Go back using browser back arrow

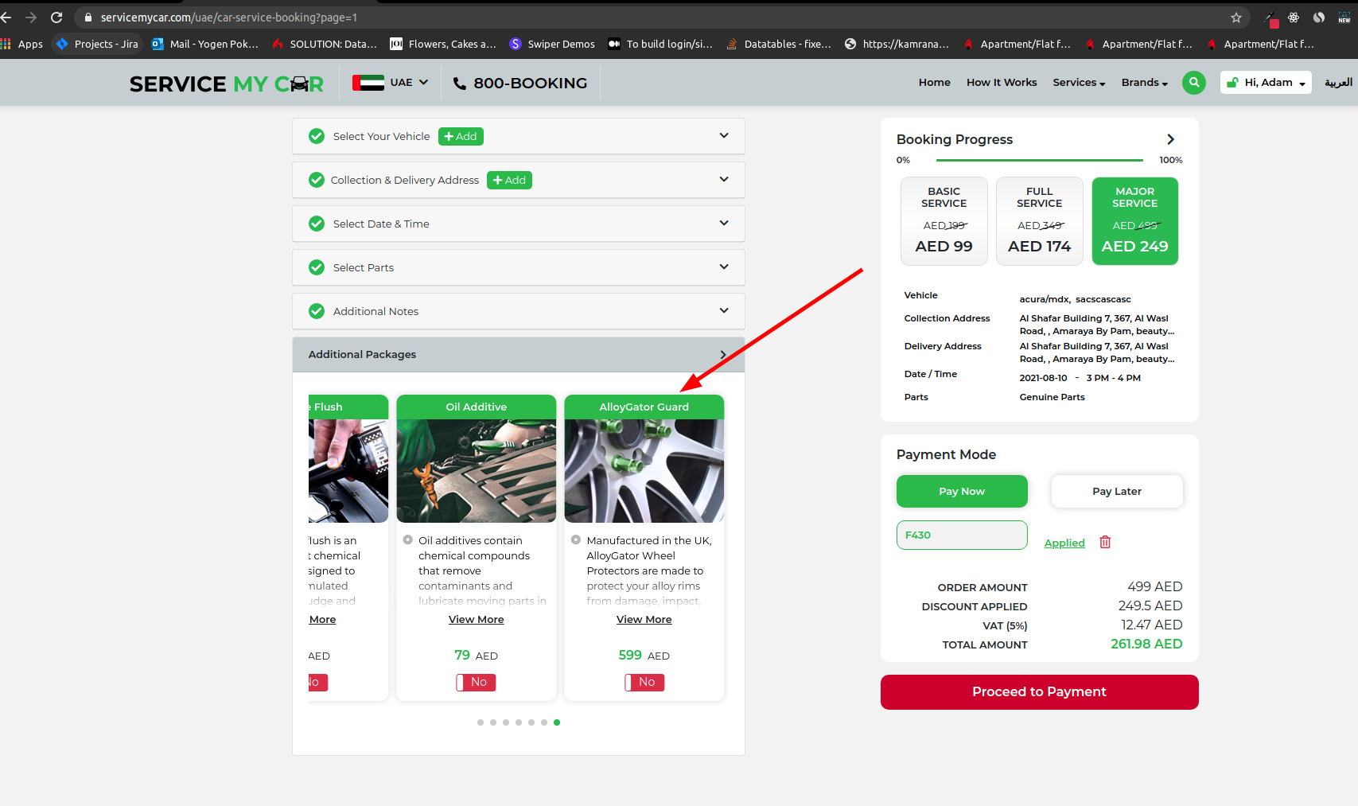tap(6, 18)
